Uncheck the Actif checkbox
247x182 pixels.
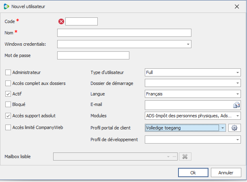8,94
